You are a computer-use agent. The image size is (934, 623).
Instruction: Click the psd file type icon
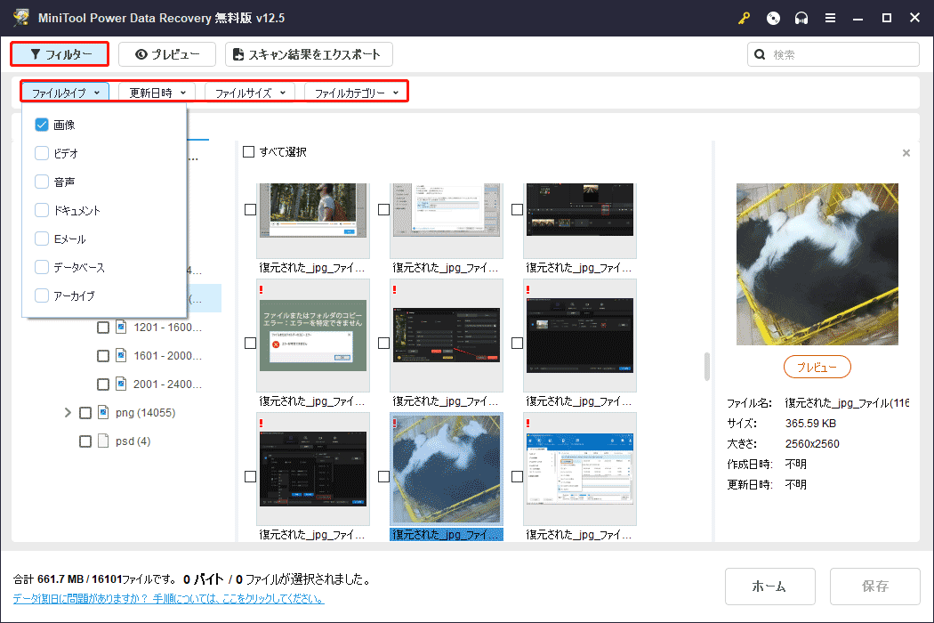103,441
